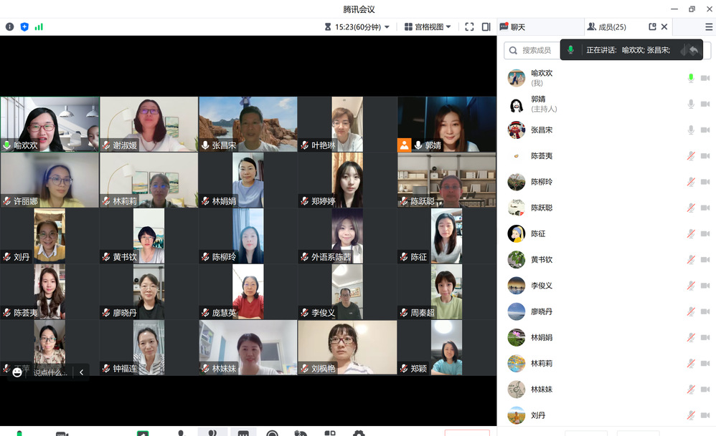Open the hamburger menu in the side panel
This screenshot has height=436, width=716.
click(x=709, y=27)
